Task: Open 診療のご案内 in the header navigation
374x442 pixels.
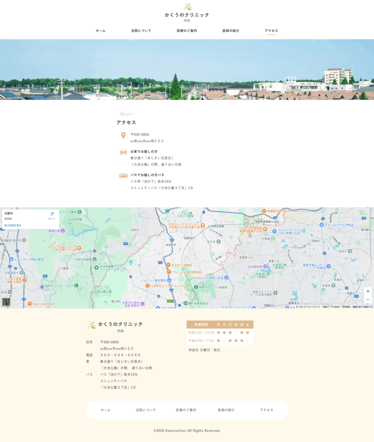Action: (187, 31)
